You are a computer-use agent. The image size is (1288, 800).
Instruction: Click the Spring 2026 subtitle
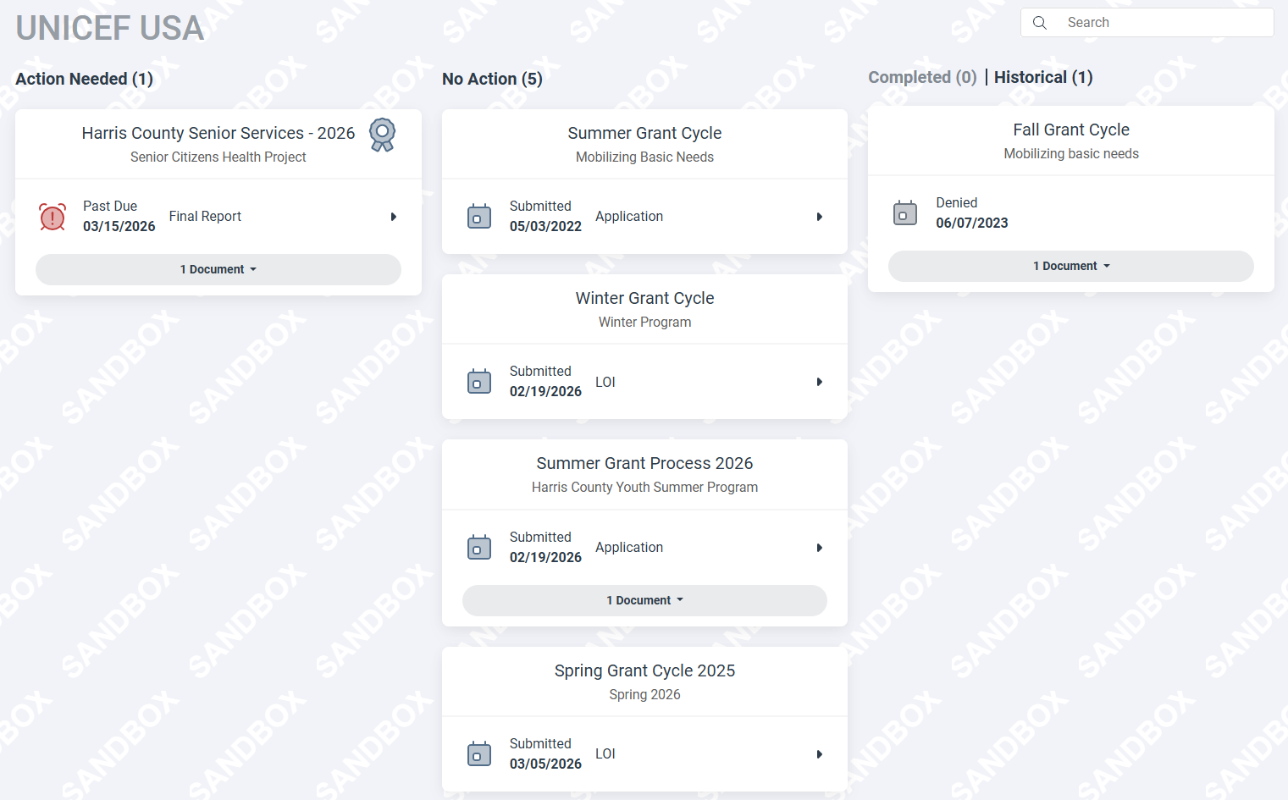[x=644, y=694]
